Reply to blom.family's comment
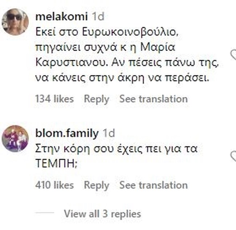Image resolution: width=236 pixels, height=230 pixels. 97,185
